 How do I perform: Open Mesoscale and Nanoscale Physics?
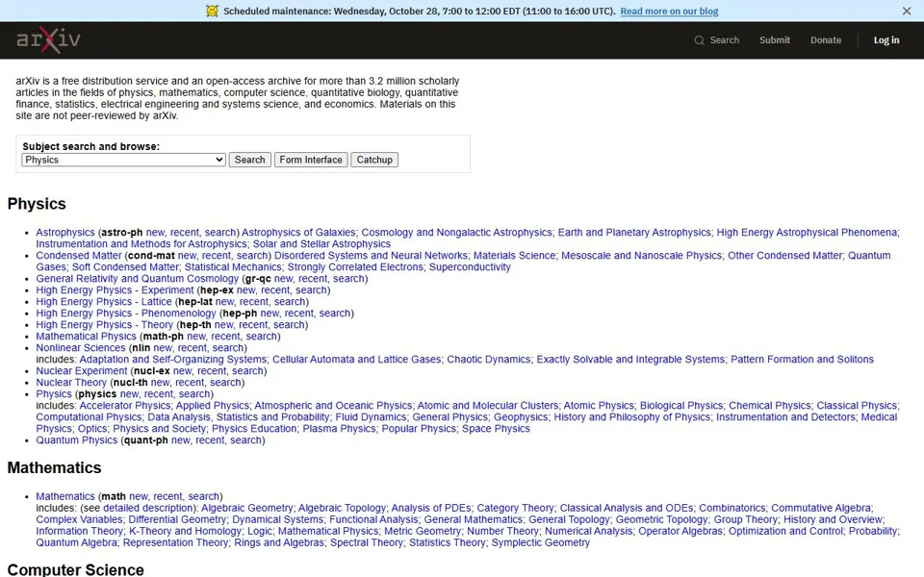pyautogui.click(x=641, y=256)
